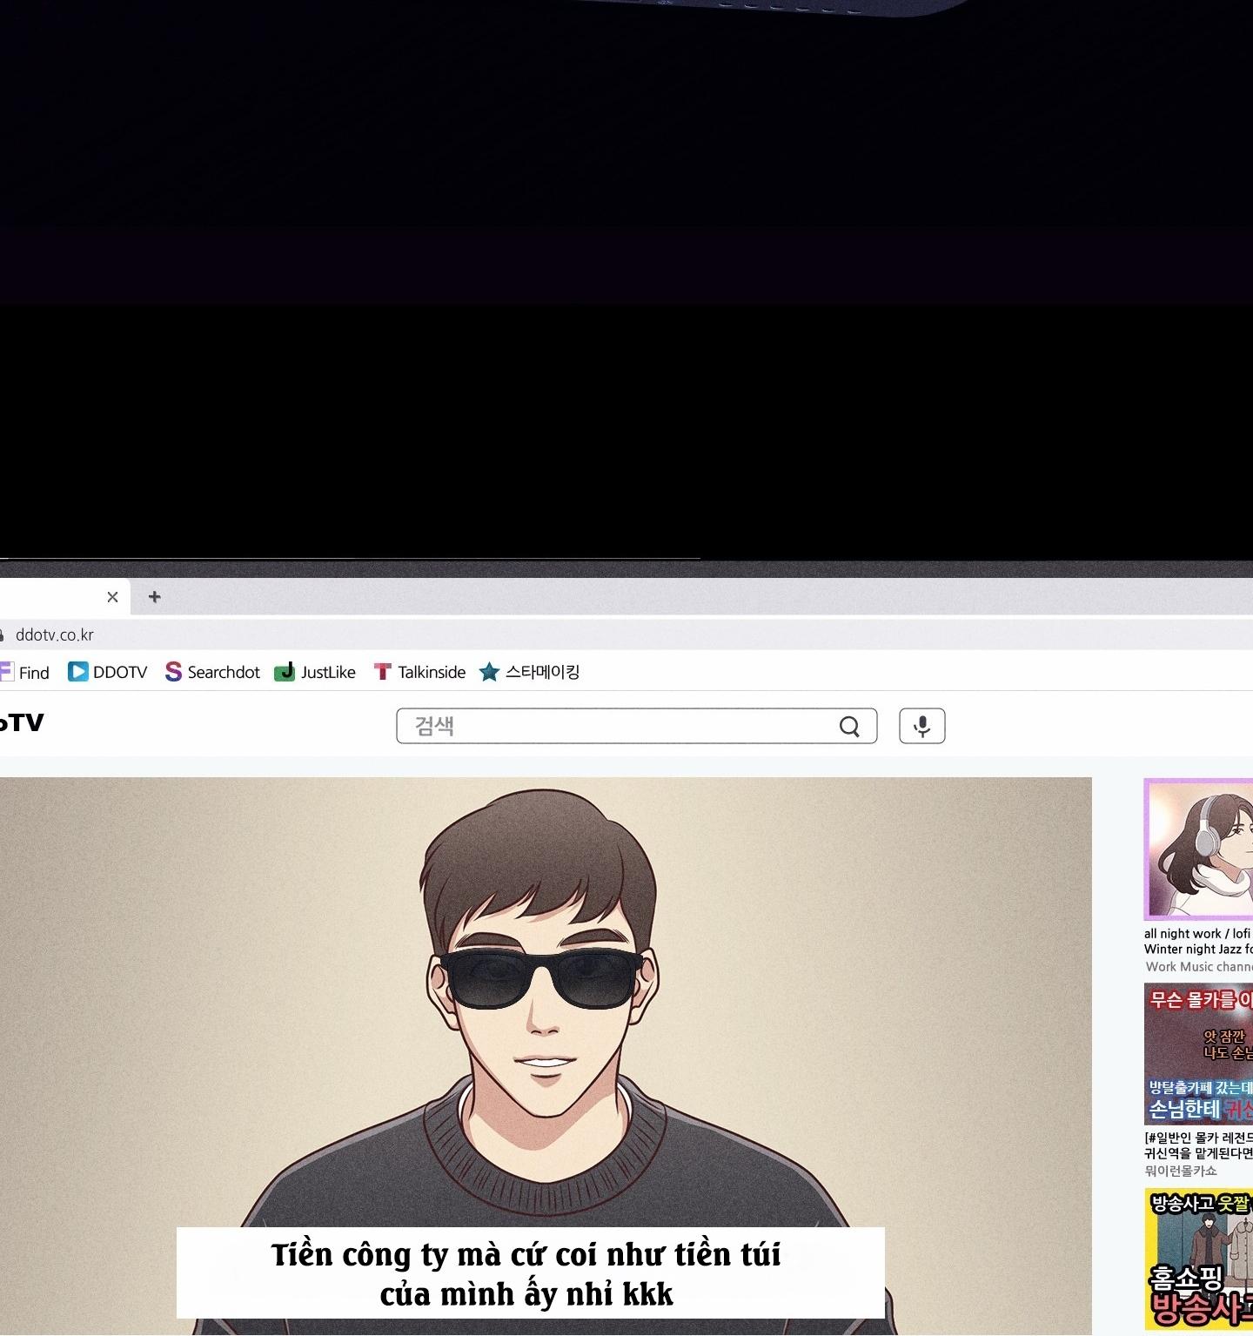The width and height of the screenshot is (1253, 1336).
Task: Open the Find bookmark
Action: click(x=25, y=672)
